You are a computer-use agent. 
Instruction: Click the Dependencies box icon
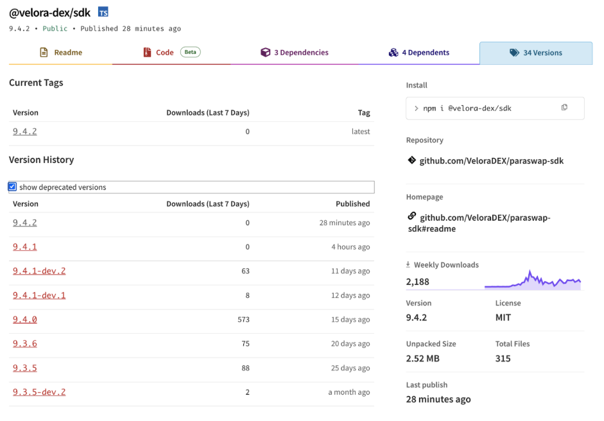click(265, 53)
